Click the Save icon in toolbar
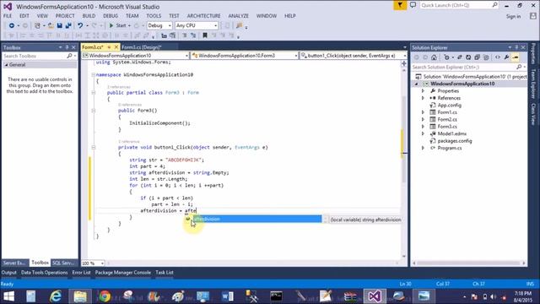 click(60, 25)
